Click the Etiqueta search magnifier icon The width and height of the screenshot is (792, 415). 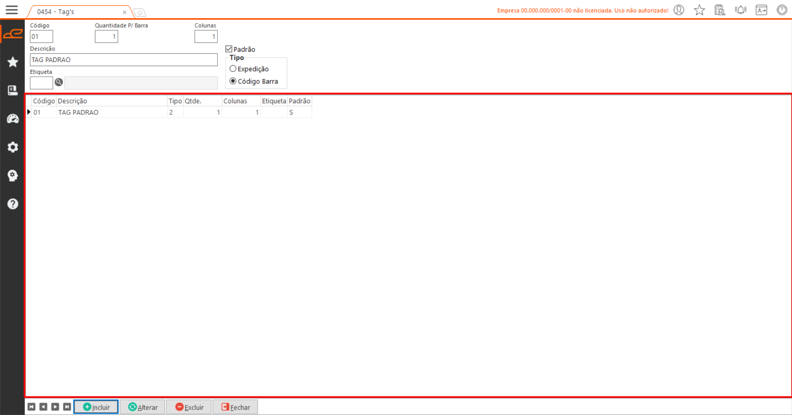[59, 83]
